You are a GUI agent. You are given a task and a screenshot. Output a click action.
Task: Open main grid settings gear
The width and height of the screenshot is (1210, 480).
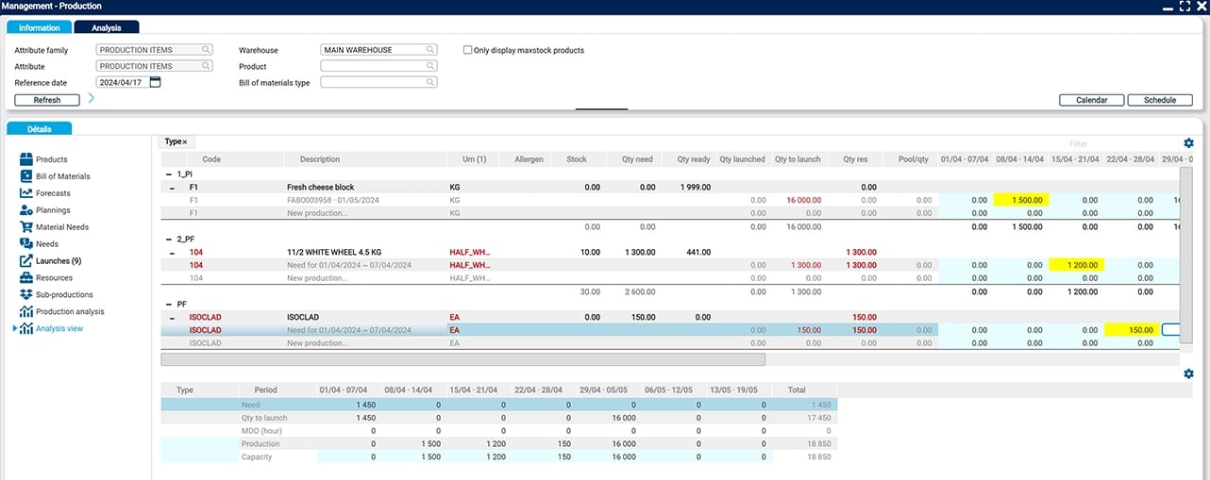pos(1188,143)
